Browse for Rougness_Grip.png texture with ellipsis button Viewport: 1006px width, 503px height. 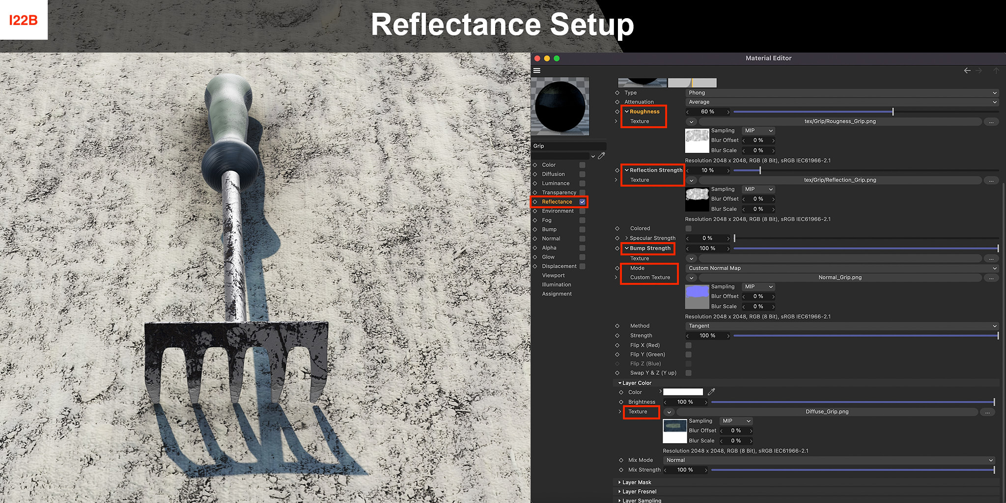coord(991,122)
